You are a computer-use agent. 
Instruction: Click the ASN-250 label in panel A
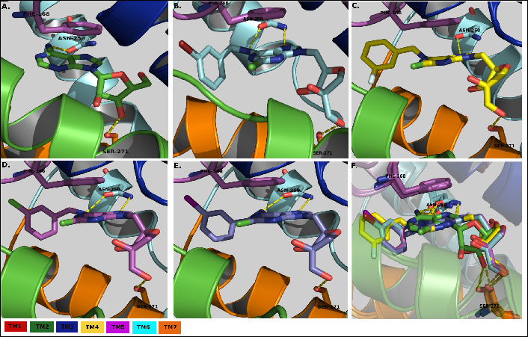click(71, 37)
